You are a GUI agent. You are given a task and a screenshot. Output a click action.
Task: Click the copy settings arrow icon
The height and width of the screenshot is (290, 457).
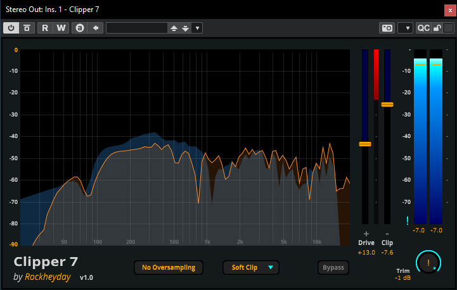95,28
